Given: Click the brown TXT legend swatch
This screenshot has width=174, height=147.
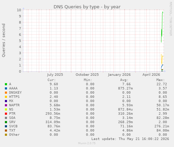Looking at the screenshot, I should (x=6, y=131).
